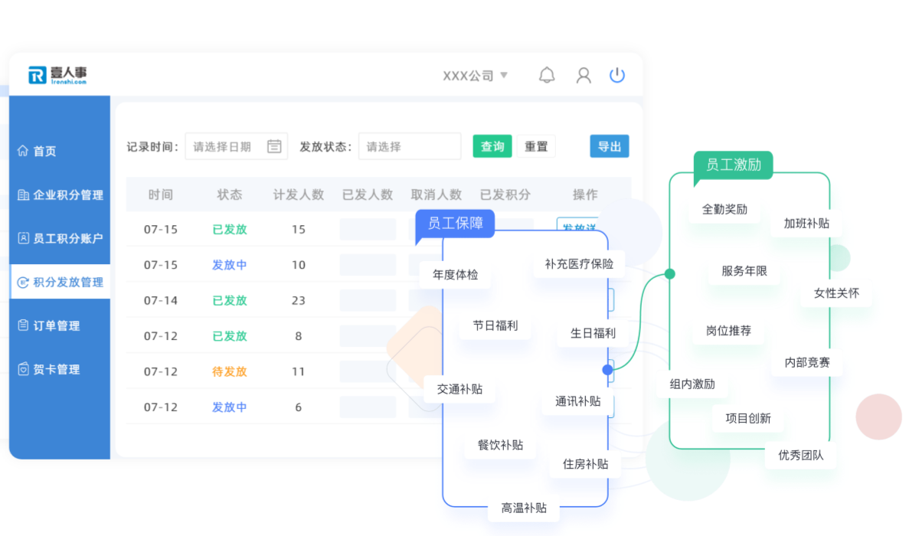
Task: Click the person icon beside 员工积分账户
Action: coord(23,238)
